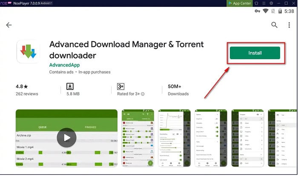Click the battery status icon
Image resolution: width=298 pixels, height=176 pixels.
click(280, 11)
